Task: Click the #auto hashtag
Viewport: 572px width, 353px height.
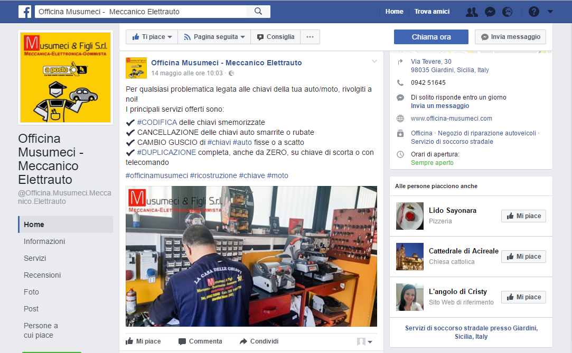Action: click(x=242, y=142)
